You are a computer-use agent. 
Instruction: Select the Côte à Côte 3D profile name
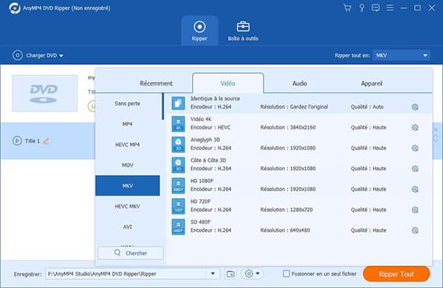(x=208, y=160)
